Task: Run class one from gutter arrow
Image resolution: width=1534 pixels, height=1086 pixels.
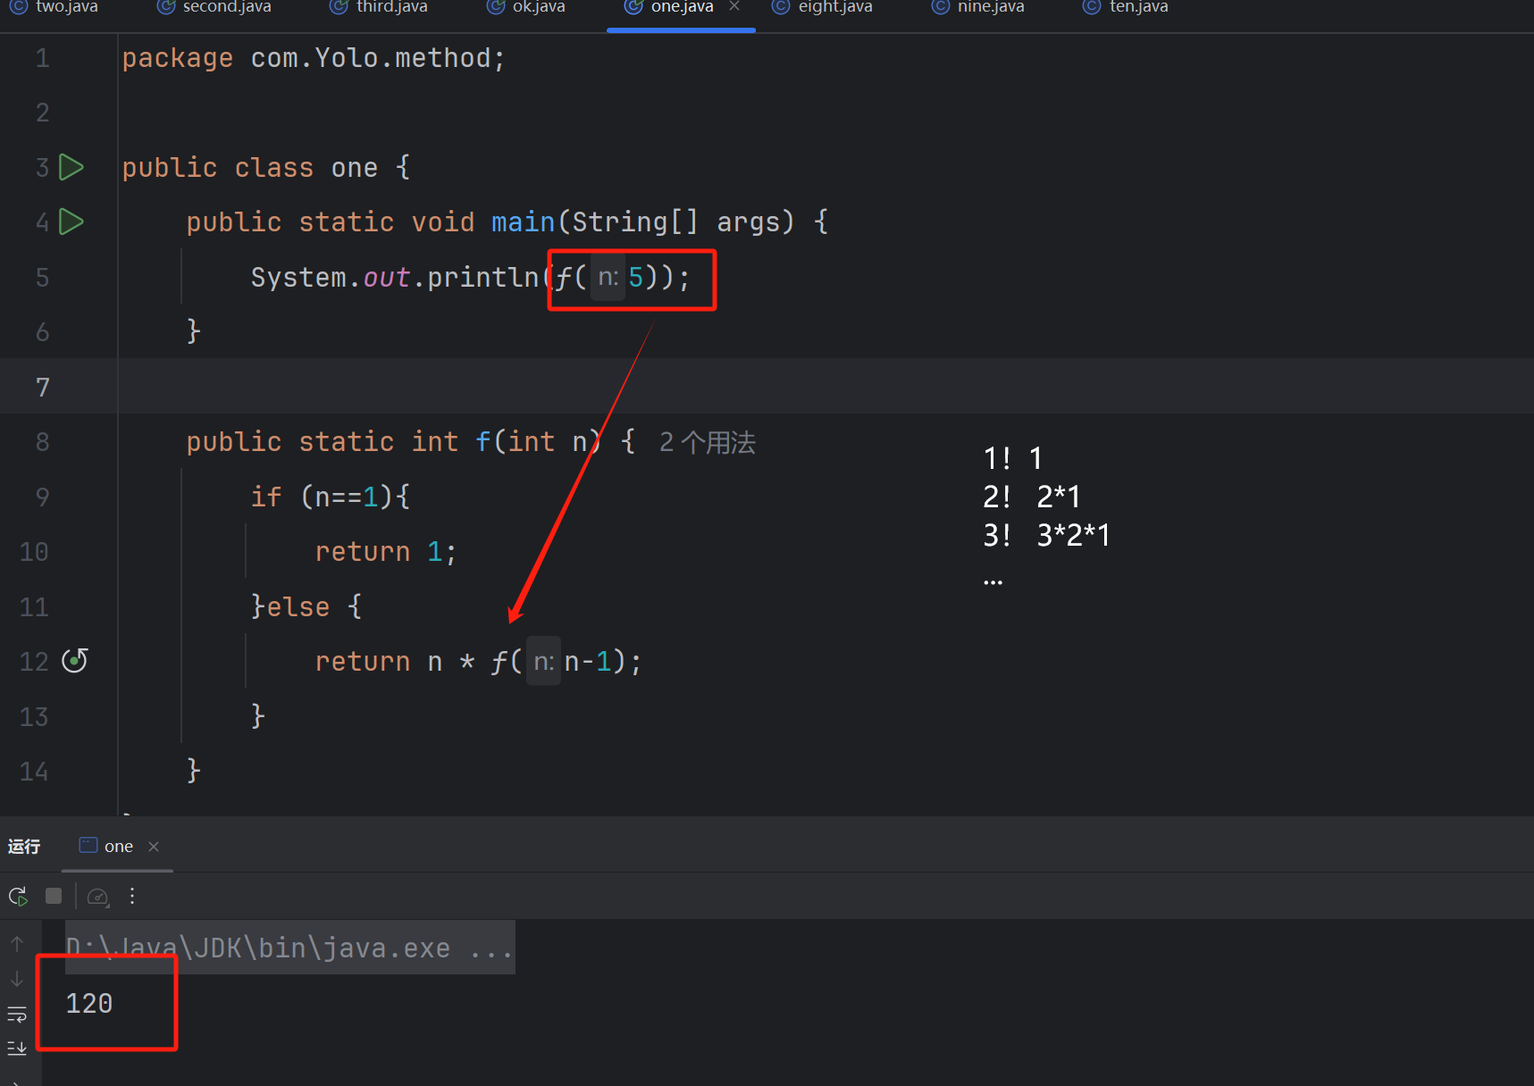Action: (71, 167)
